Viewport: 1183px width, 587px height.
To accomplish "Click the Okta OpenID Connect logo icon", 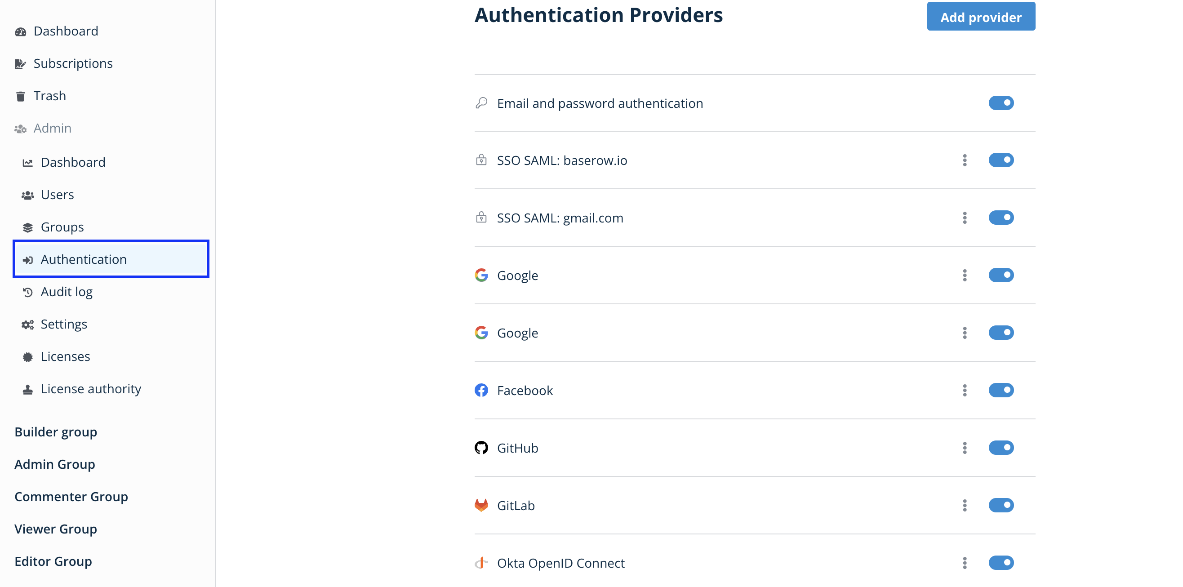I will point(481,562).
